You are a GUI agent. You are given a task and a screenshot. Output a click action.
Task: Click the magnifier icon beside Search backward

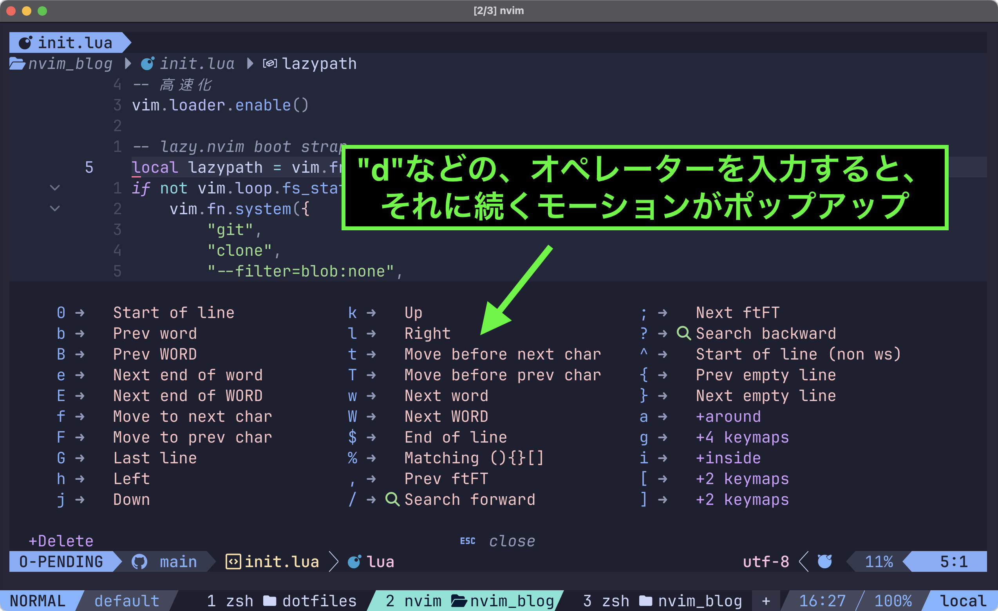684,333
